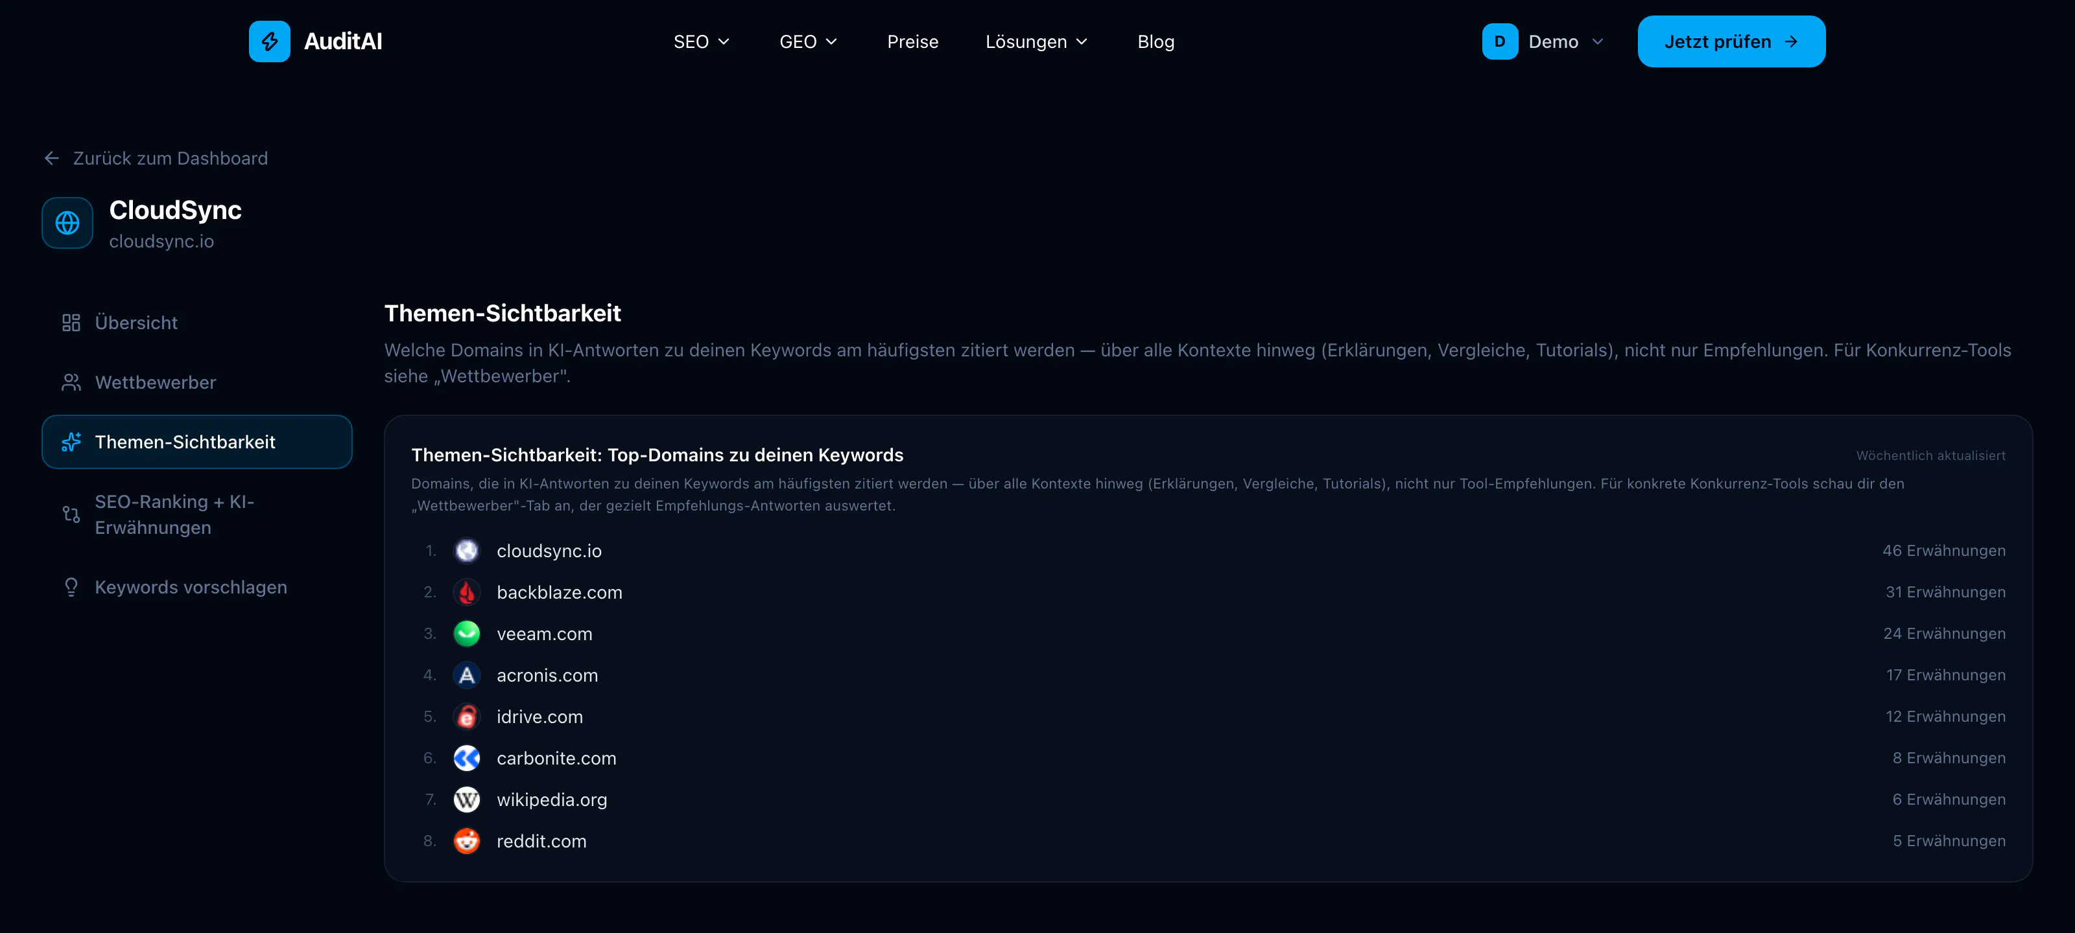Viewport: 2075px width, 933px height.
Task: Click the '24 Erwähnungen' count
Action: pos(1945,633)
